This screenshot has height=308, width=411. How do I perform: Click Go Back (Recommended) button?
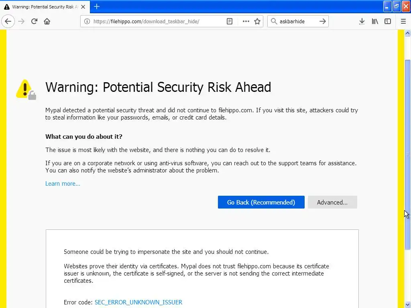pyautogui.click(x=261, y=202)
